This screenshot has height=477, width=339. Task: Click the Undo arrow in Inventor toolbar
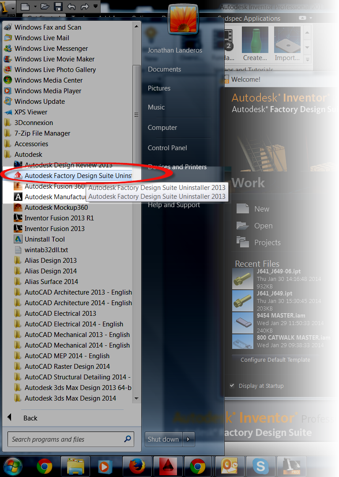(71, 6)
